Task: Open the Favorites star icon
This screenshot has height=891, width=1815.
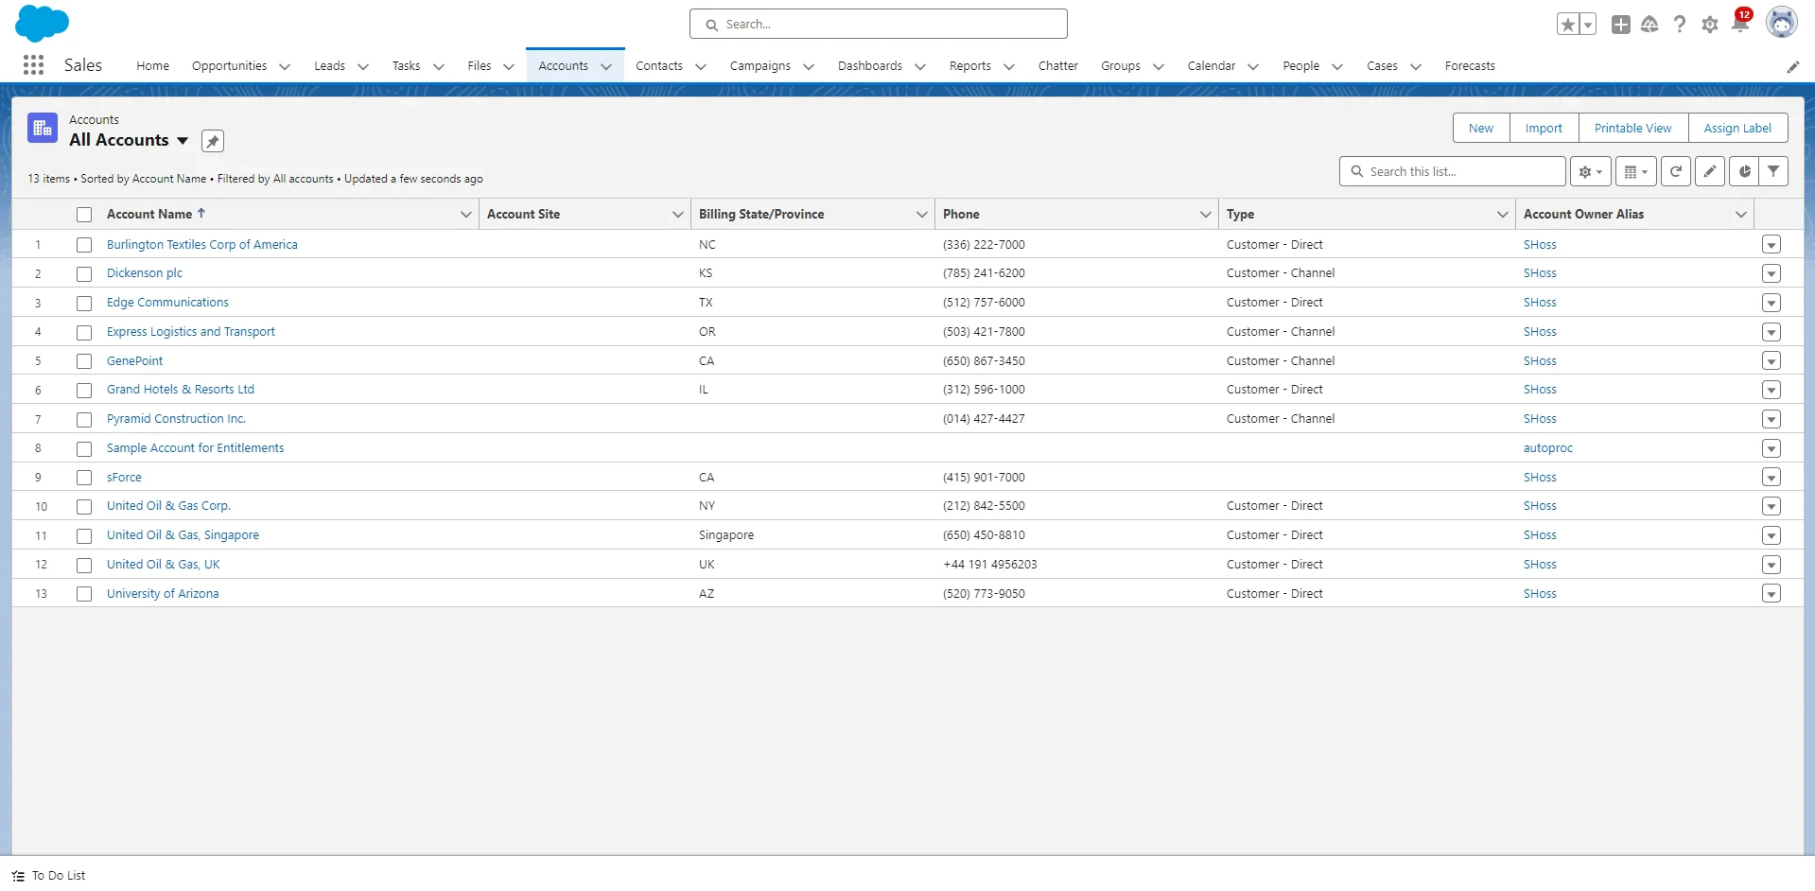Action: pyautogui.click(x=1568, y=25)
